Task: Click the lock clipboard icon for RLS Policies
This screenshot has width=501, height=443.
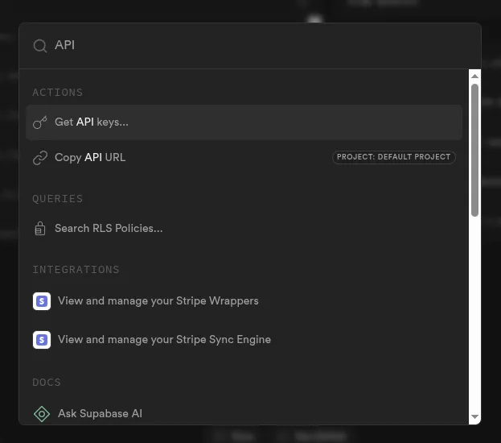Action: point(40,229)
